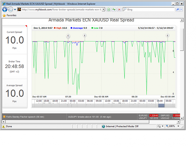Open the zoom level dropdown arrow
This screenshot has width=196, height=147.
178,126
